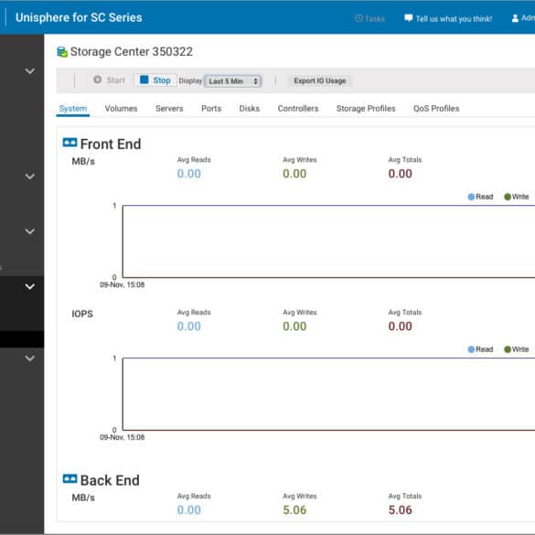
Task: Toggle Write series in Front End MB/s legend
Action: pyautogui.click(x=516, y=197)
